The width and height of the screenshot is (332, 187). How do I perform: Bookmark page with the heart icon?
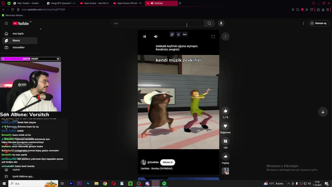(312, 10)
